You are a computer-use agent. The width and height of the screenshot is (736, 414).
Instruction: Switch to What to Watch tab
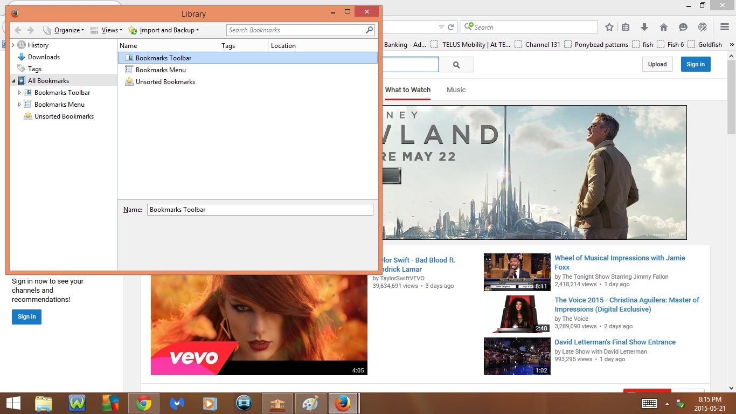click(x=408, y=90)
